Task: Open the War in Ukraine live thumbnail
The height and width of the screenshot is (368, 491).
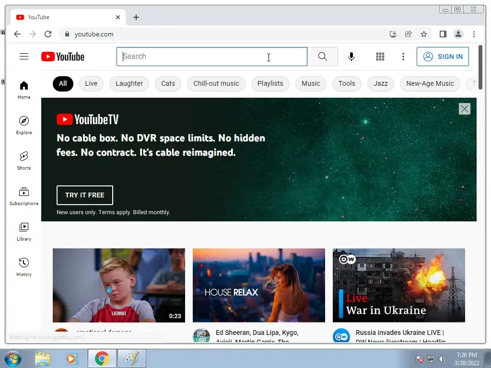Action: tap(398, 286)
